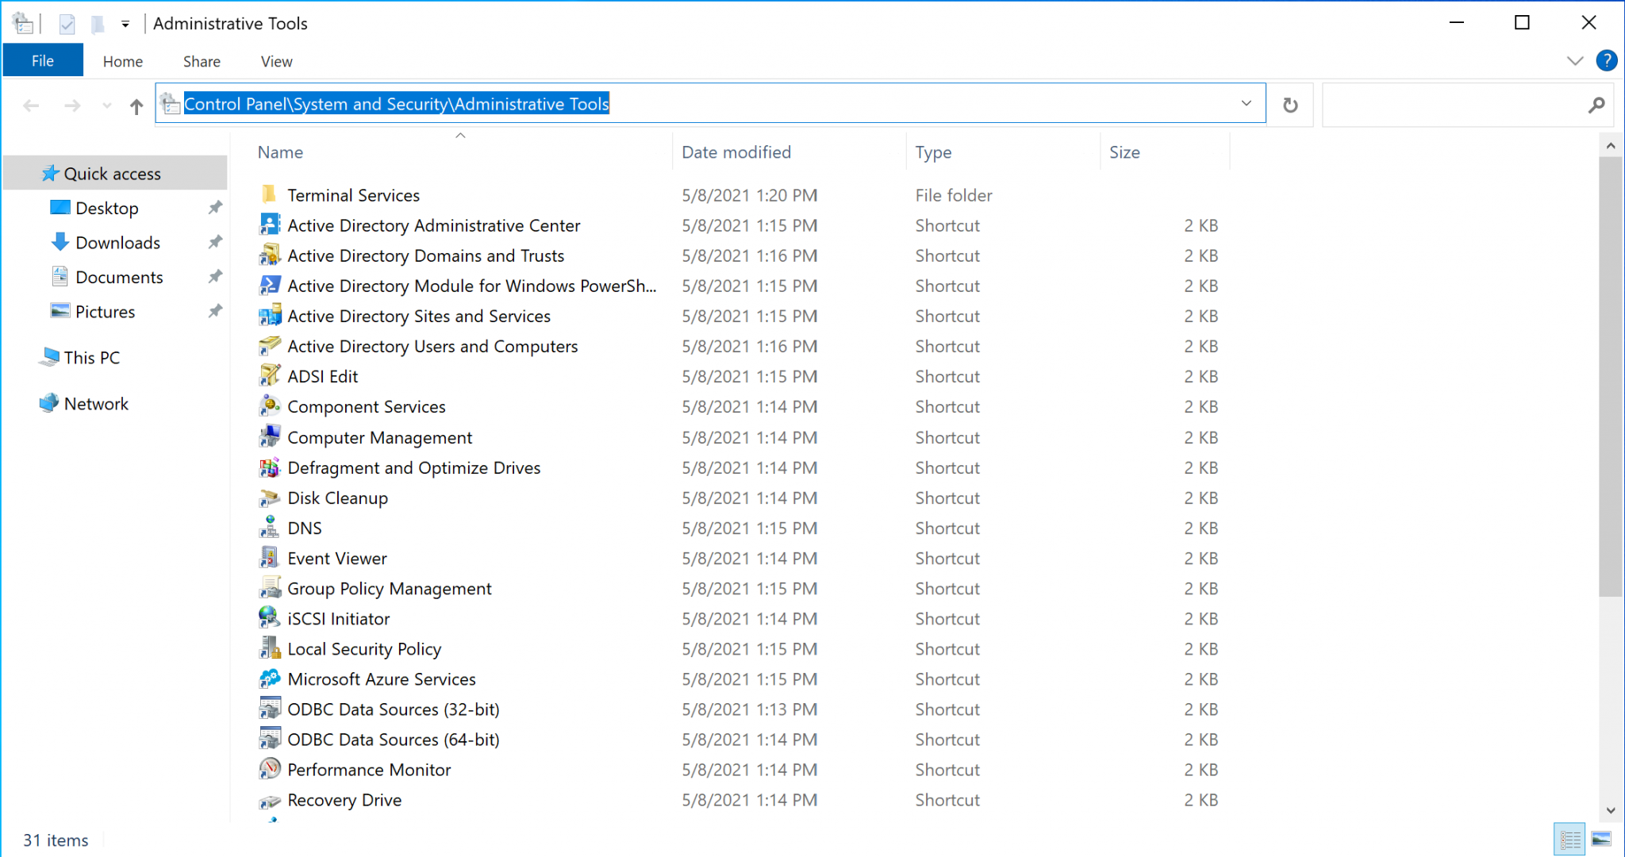Select the Defragment and Optimize Drives icon
The height and width of the screenshot is (857, 1625).
point(269,467)
